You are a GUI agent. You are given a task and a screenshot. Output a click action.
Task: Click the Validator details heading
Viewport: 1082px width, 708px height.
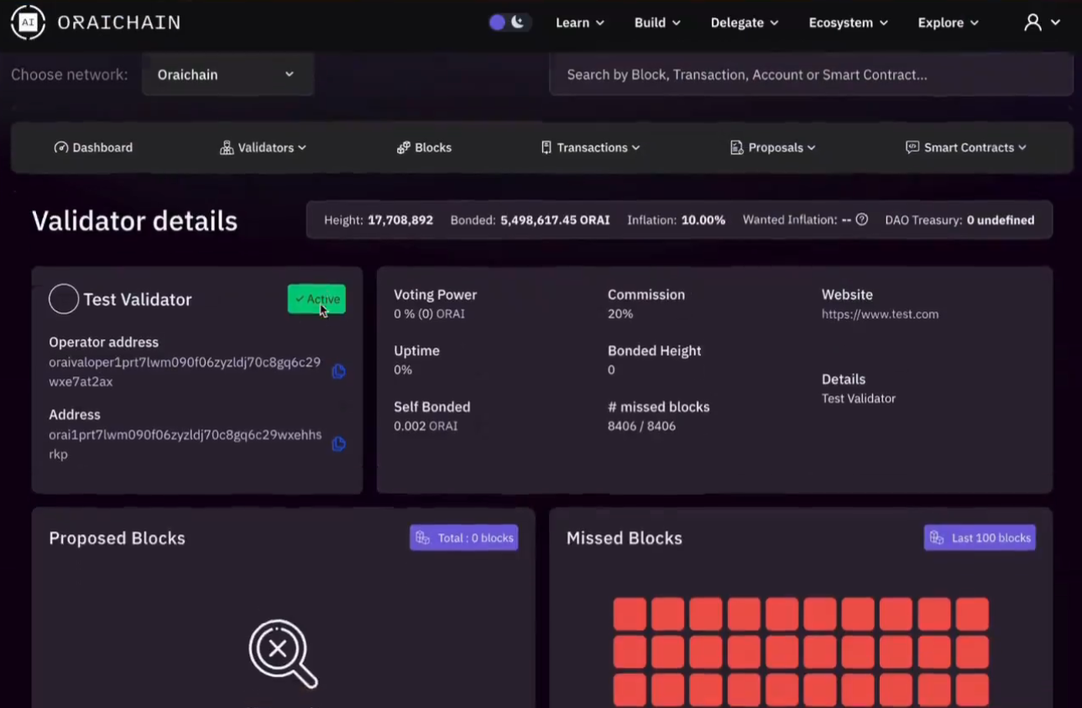pyautogui.click(x=134, y=221)
